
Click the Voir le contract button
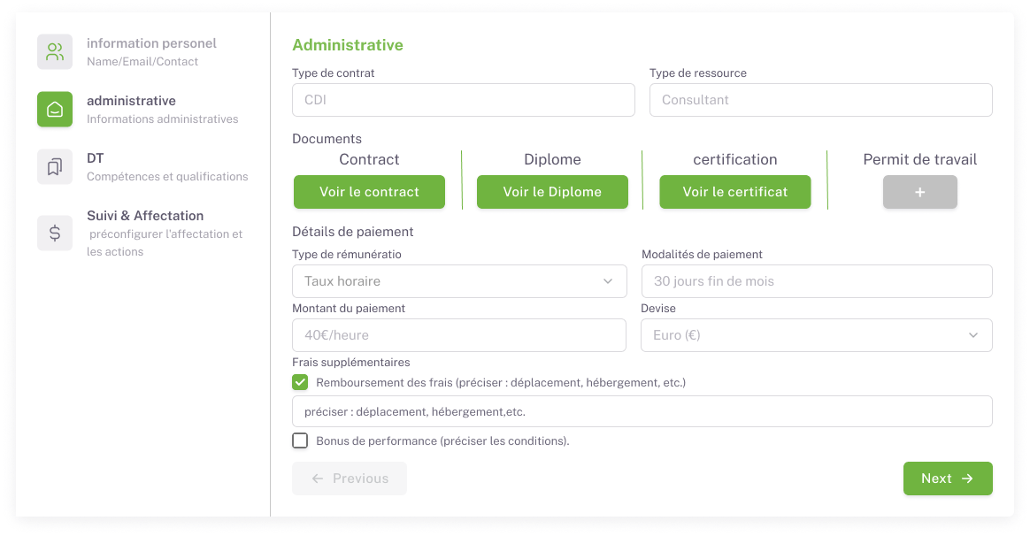click(x=369, y=192)
